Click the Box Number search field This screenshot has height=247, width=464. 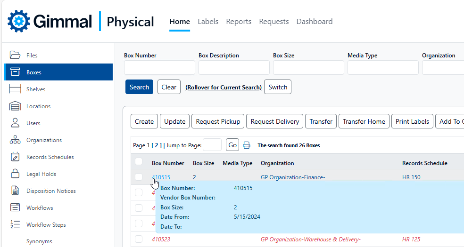tap(159, 68)
